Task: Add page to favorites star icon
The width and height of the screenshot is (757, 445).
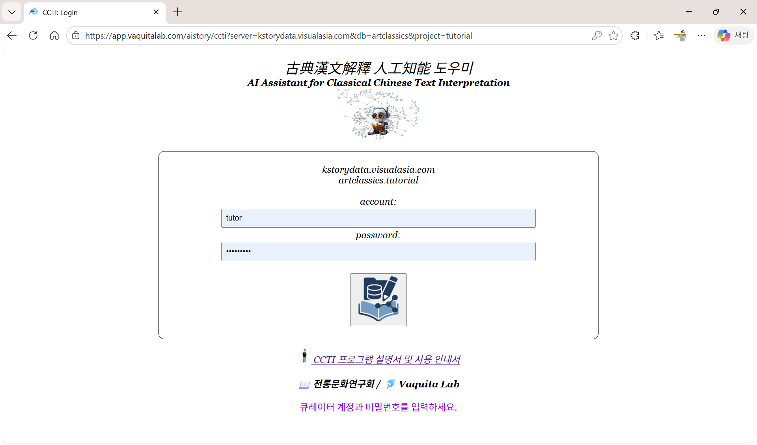Action: [x=613, y=36]
